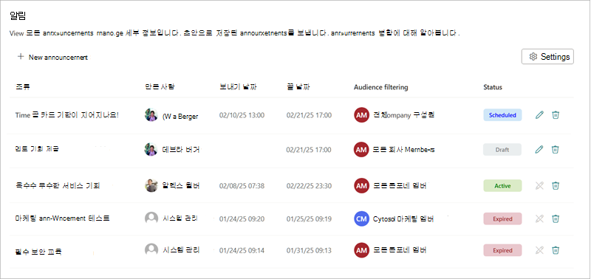
Task: Select the end date 02/22/25 23:30
Action: pyautogui.click(x=309, y=185)
